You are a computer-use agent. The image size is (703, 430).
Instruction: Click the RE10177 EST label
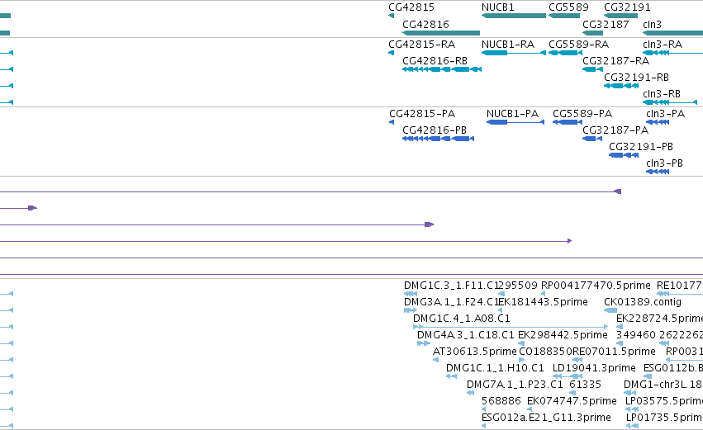pyautogui.click(x=679, y=286)
